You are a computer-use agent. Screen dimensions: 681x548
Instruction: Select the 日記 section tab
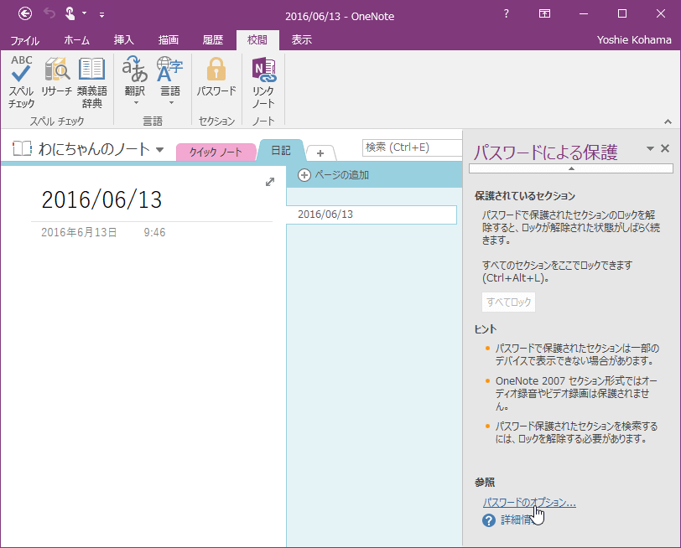click(x=281, y=151)
